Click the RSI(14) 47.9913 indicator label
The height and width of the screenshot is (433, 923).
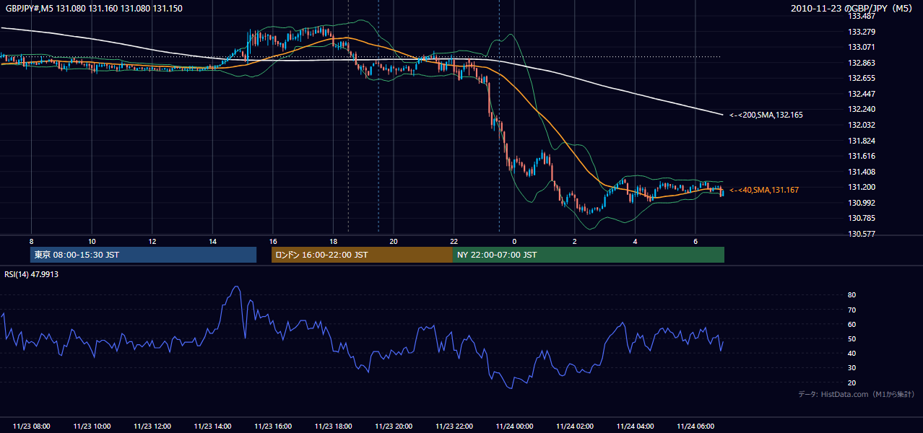(32, 274)
